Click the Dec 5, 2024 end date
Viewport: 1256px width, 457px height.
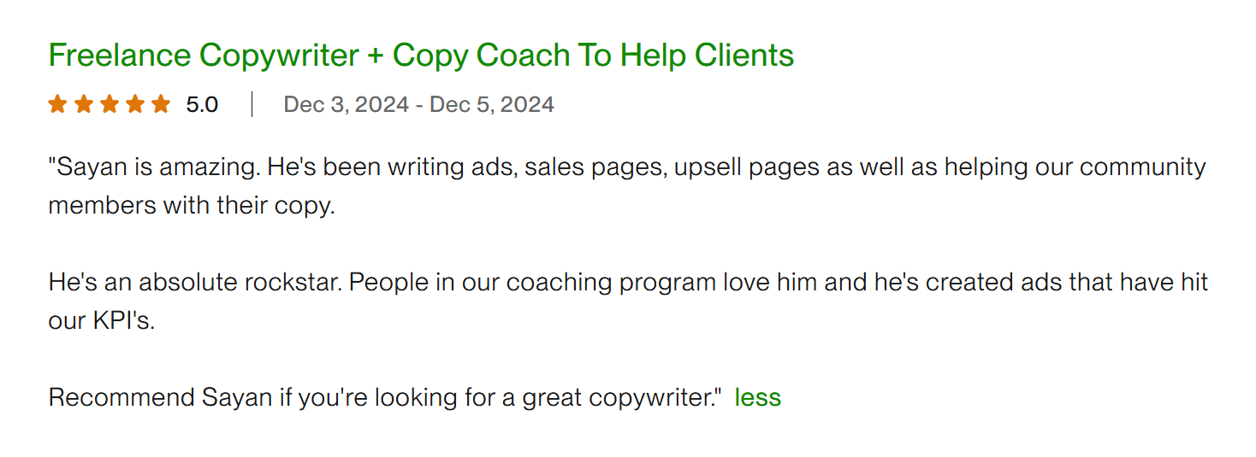[492, 105]
